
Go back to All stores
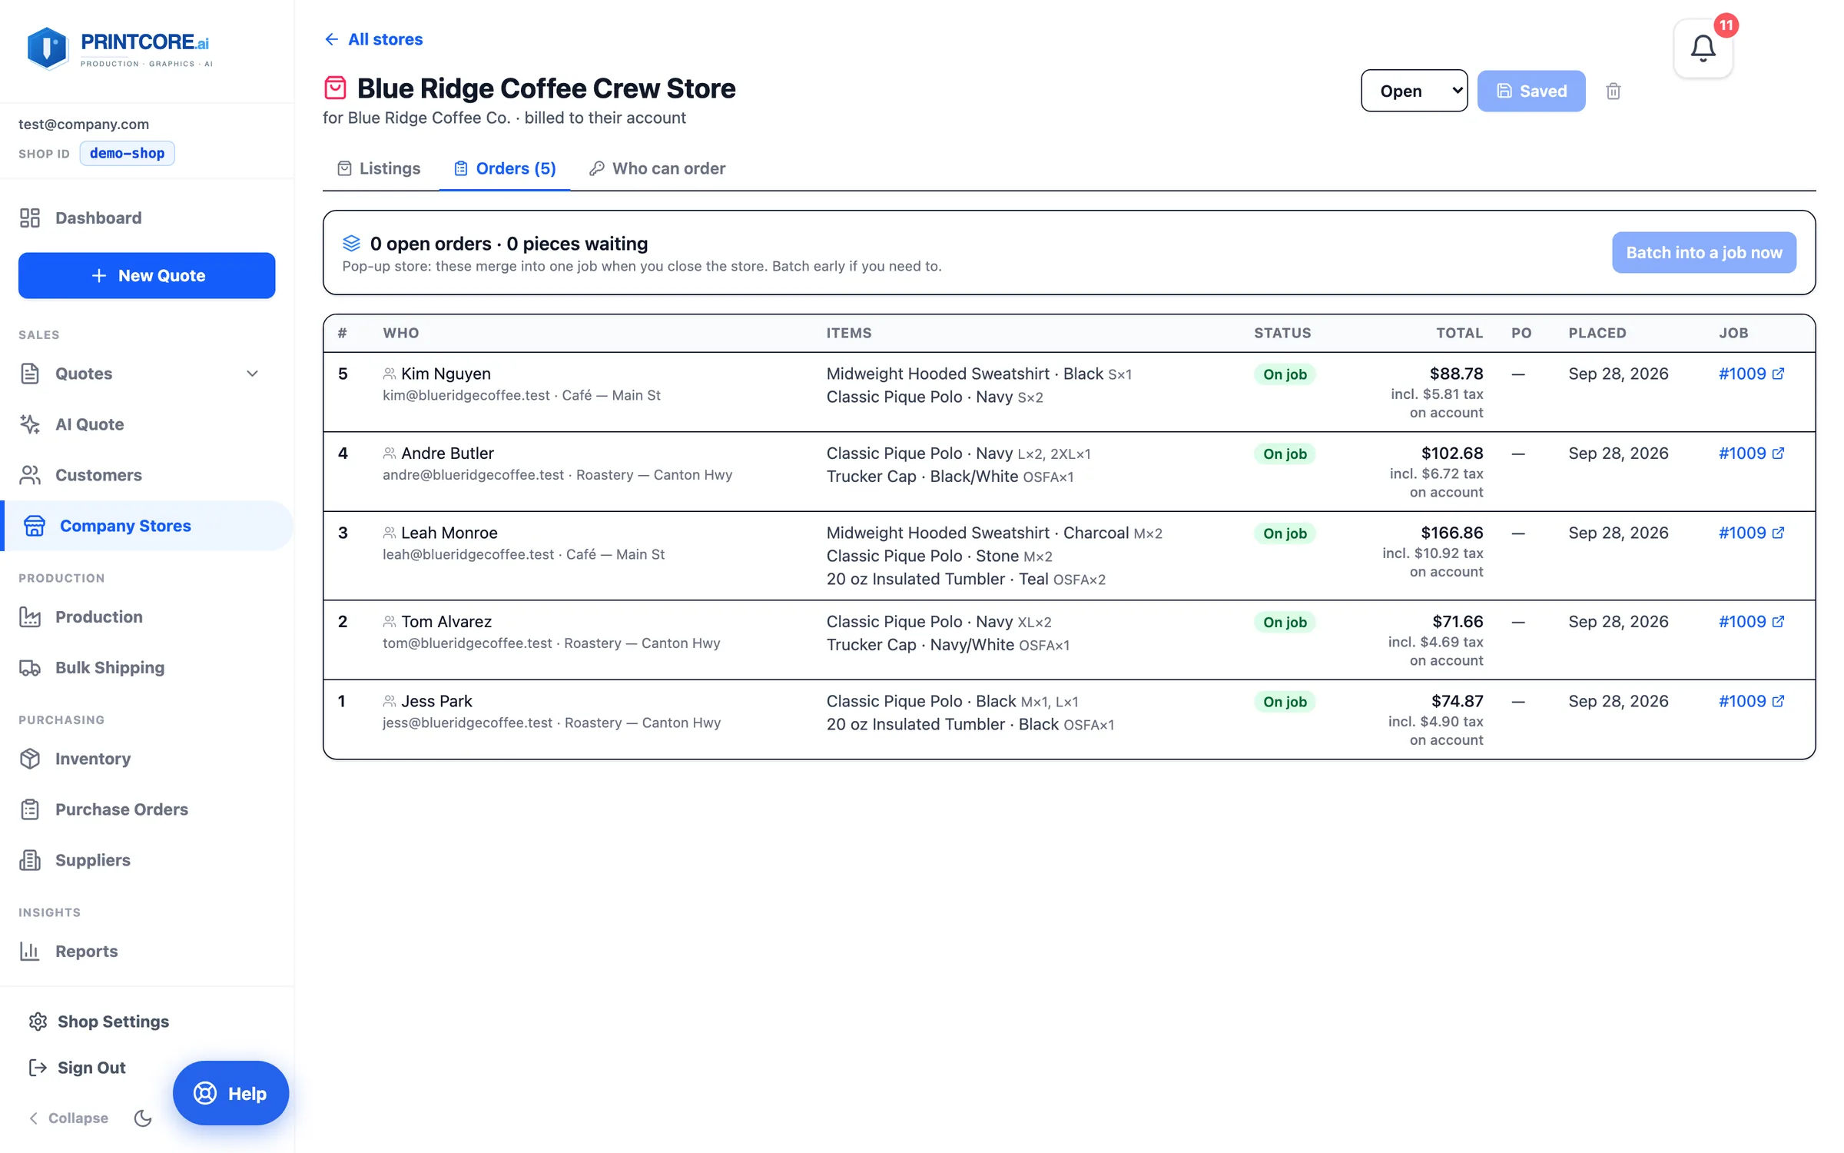pyautogui.click(x=373, y=39)
